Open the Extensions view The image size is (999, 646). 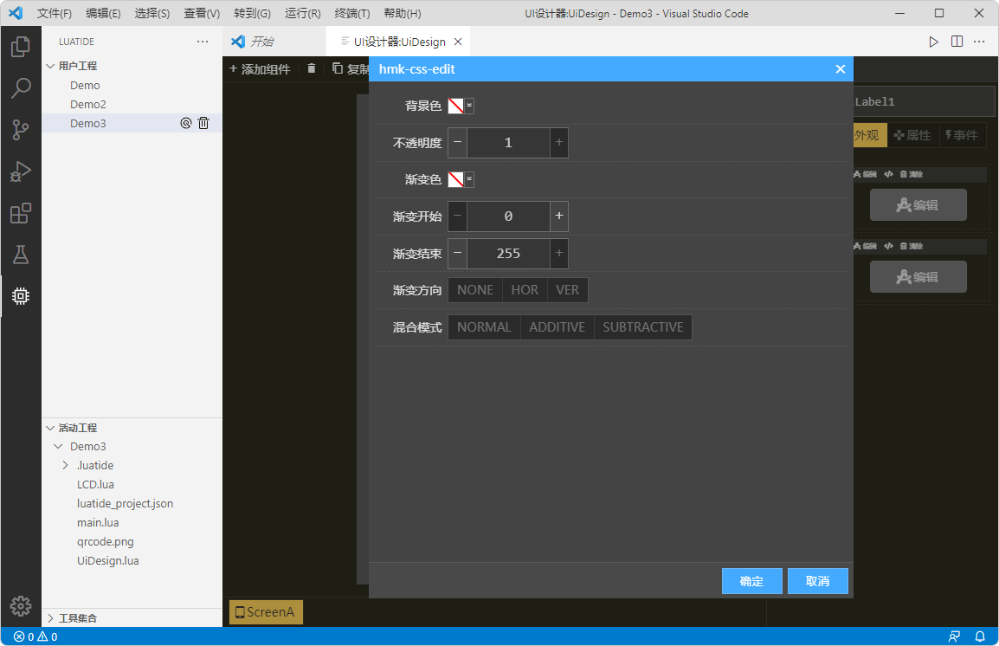[21, 213]
